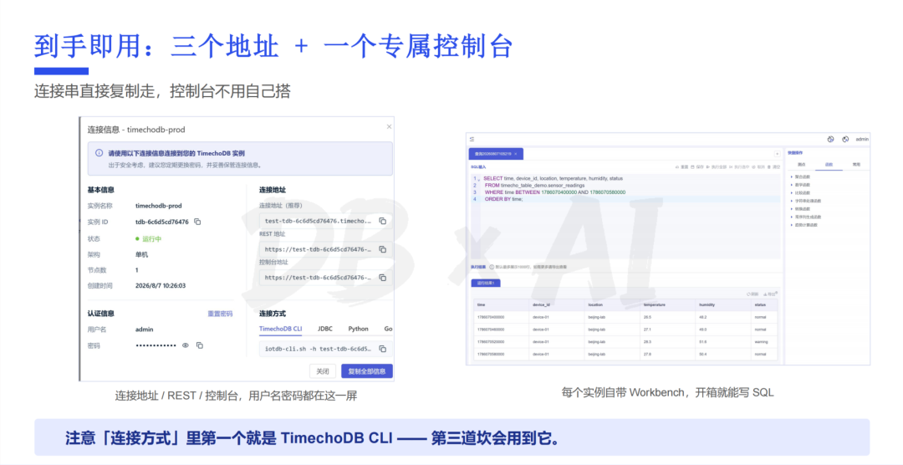Screen dimensions: 903x465
Task: Click the first round icon left of admin
Action: pos(830,140)
